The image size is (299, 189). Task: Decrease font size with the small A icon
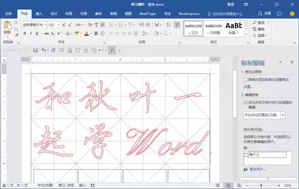(x=70, y=25)
